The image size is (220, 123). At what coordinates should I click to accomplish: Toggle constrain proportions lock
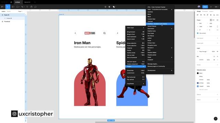pos(218,27)
